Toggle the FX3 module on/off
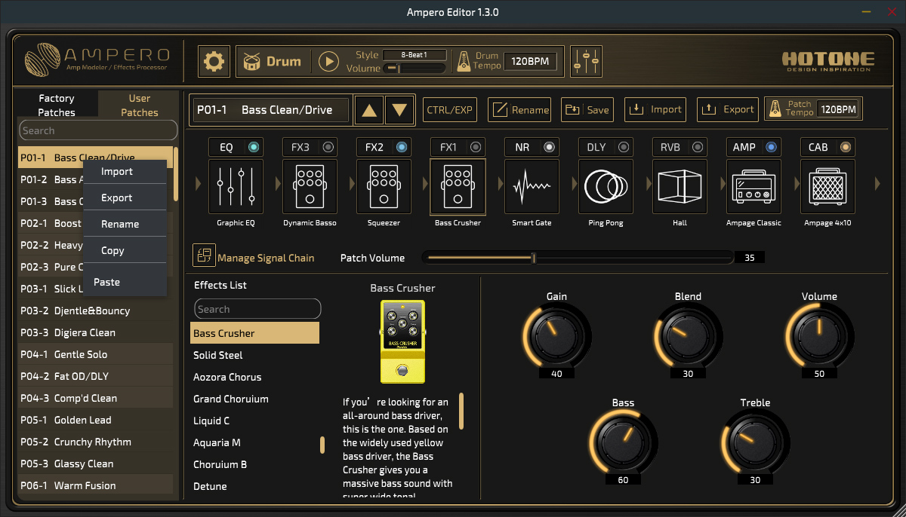The height and width of the screenshot is (517, 906). point(328,147)
